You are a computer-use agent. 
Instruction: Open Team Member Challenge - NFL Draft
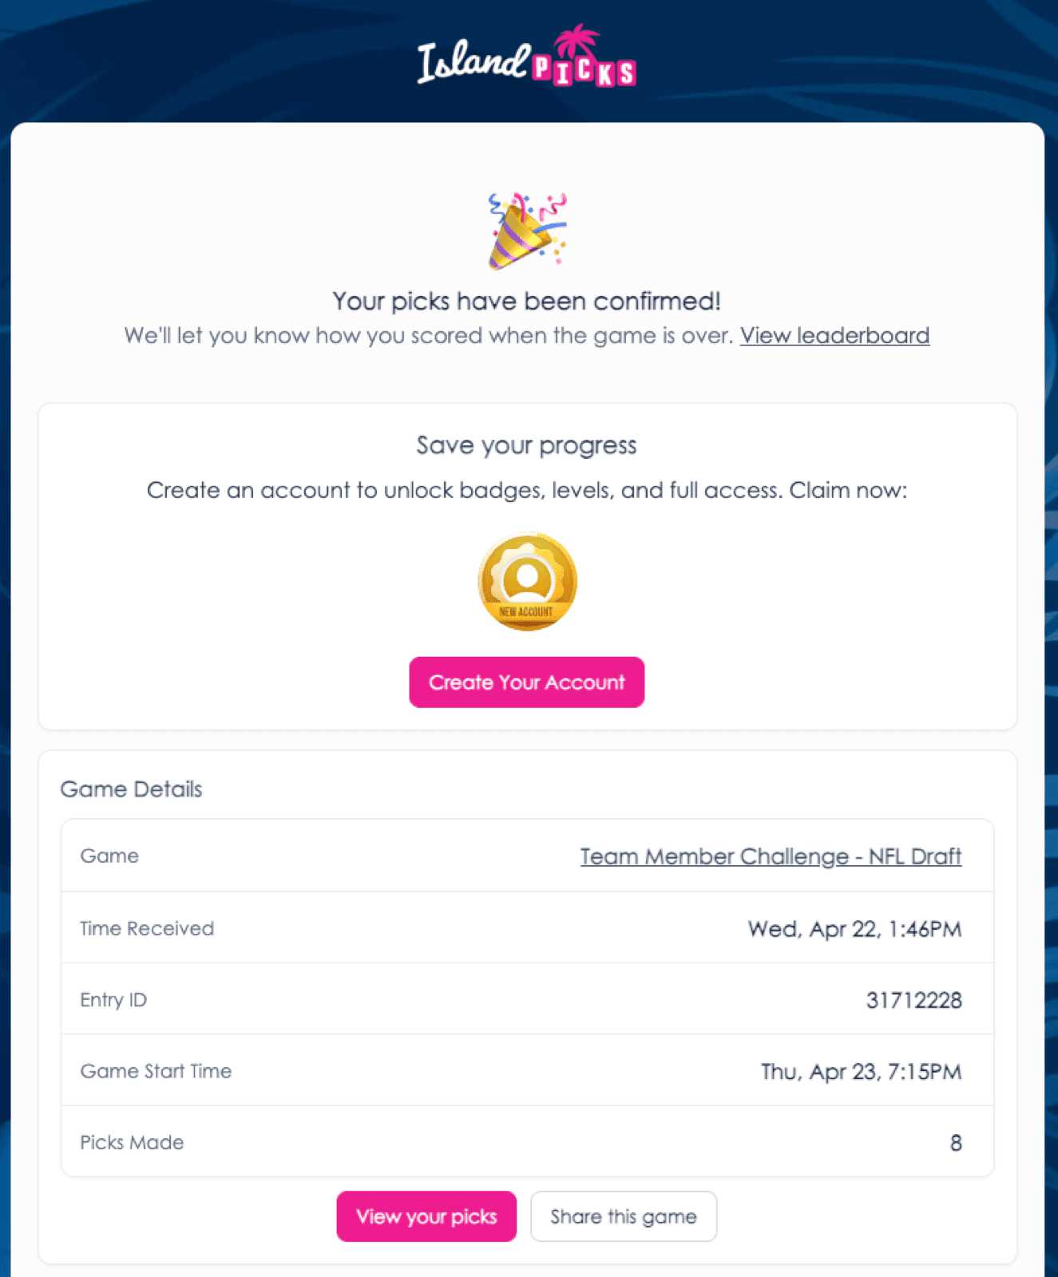pyautogui.click(x=770, y=856)
